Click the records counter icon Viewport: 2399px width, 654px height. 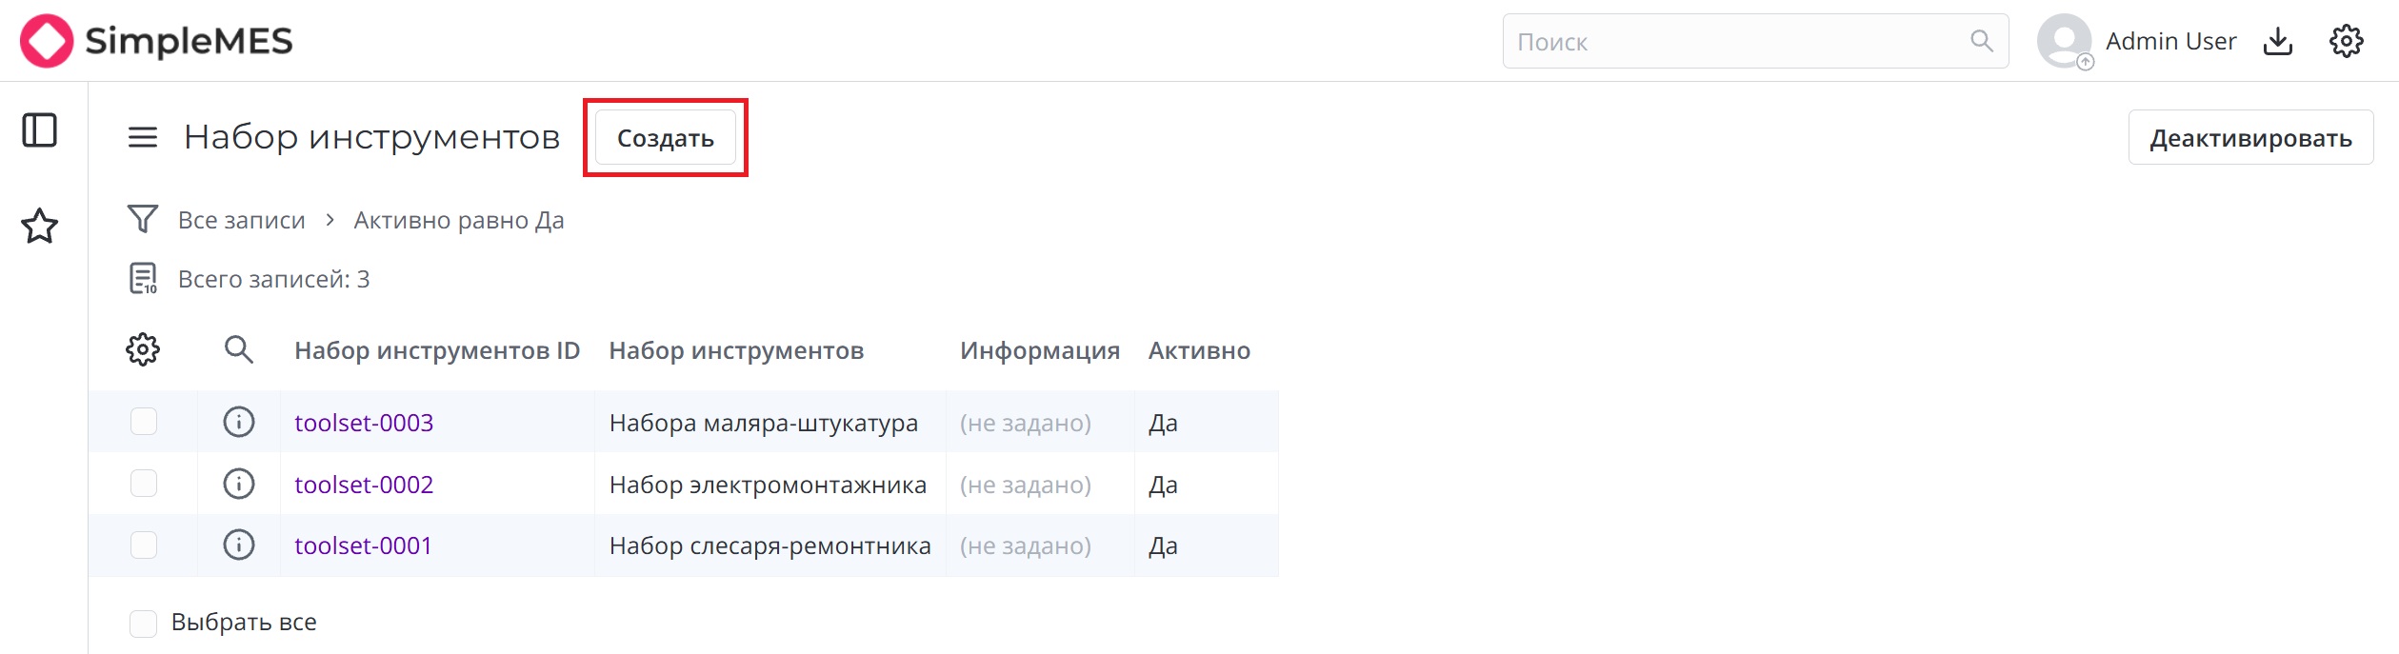[141, 278]
